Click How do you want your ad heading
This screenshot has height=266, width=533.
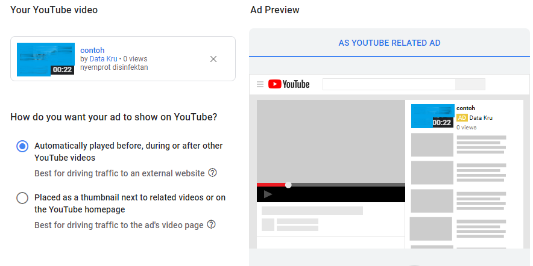click(x=114, y=117)
